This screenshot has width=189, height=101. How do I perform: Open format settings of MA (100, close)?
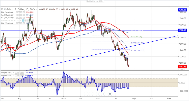19,18
